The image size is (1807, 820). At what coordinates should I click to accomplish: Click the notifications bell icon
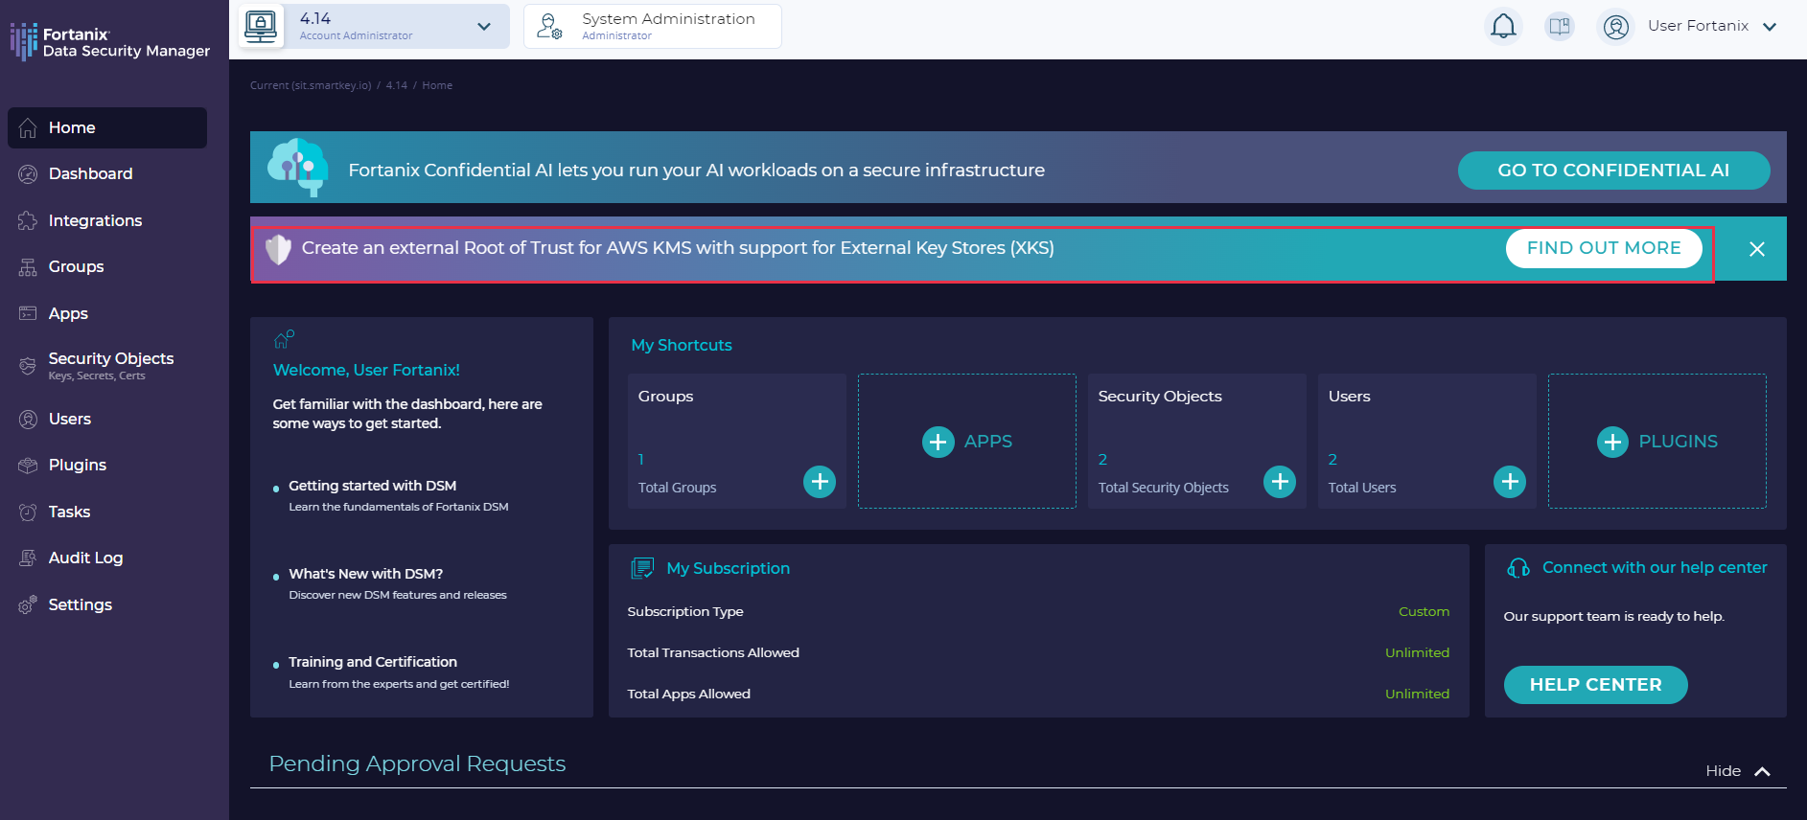tap(1503, 26)
